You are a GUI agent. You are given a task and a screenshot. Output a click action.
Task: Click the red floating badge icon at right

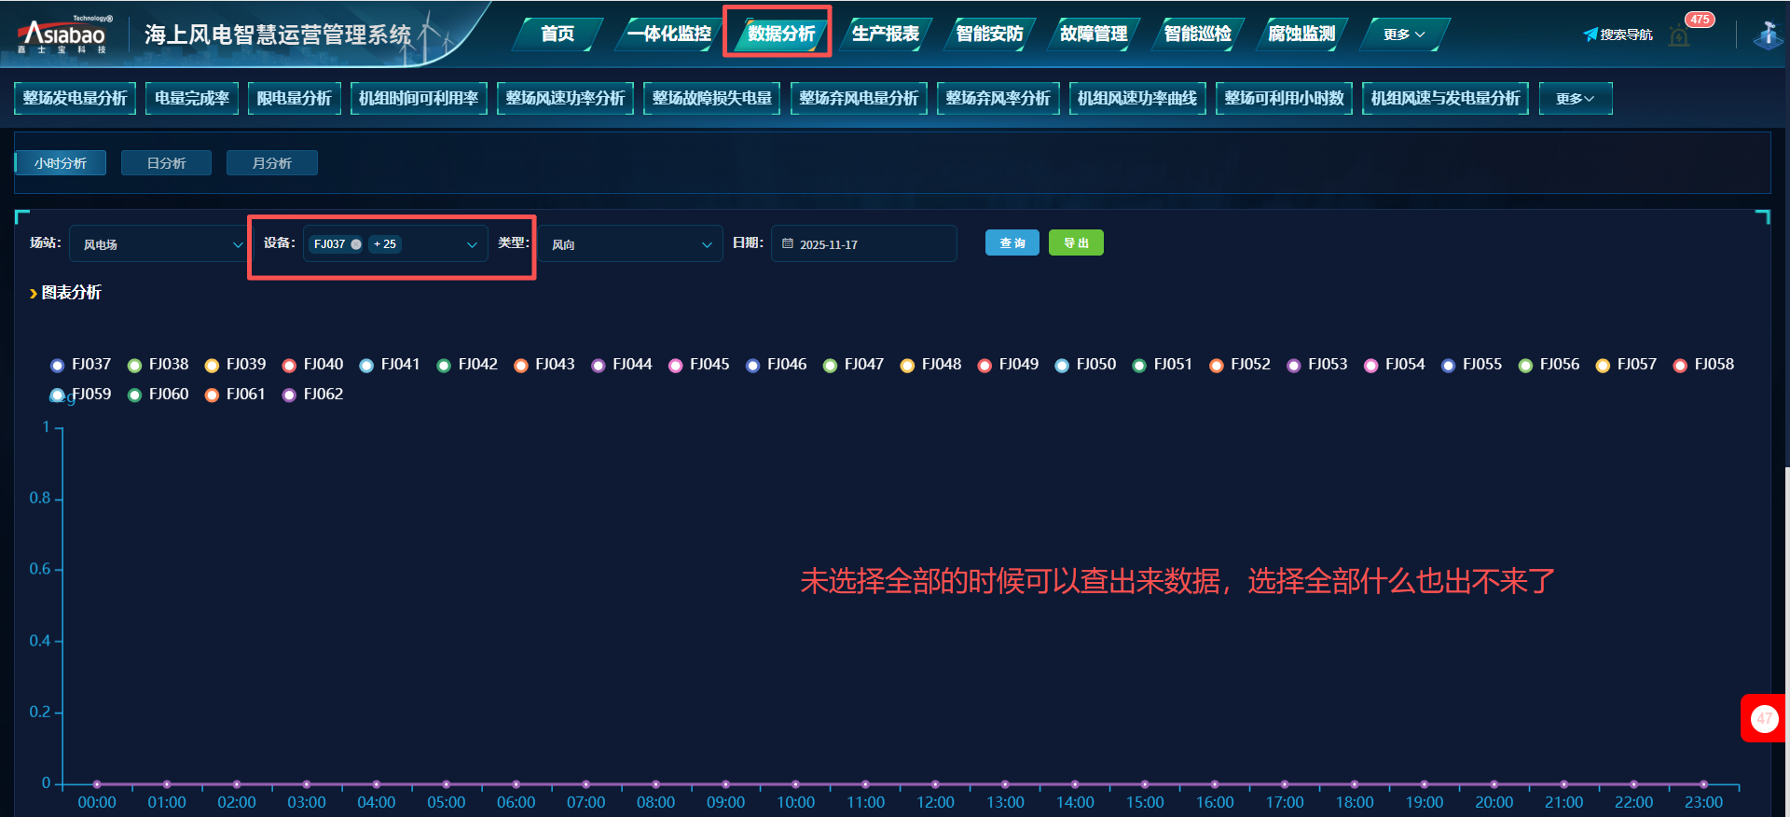(x=1763, y=718)
